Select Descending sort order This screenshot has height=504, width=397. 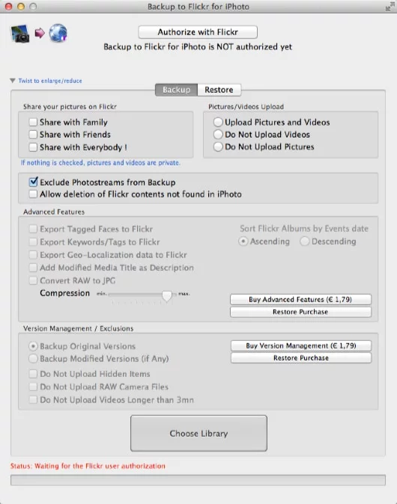pyautogui.click(x=305, y=241)
